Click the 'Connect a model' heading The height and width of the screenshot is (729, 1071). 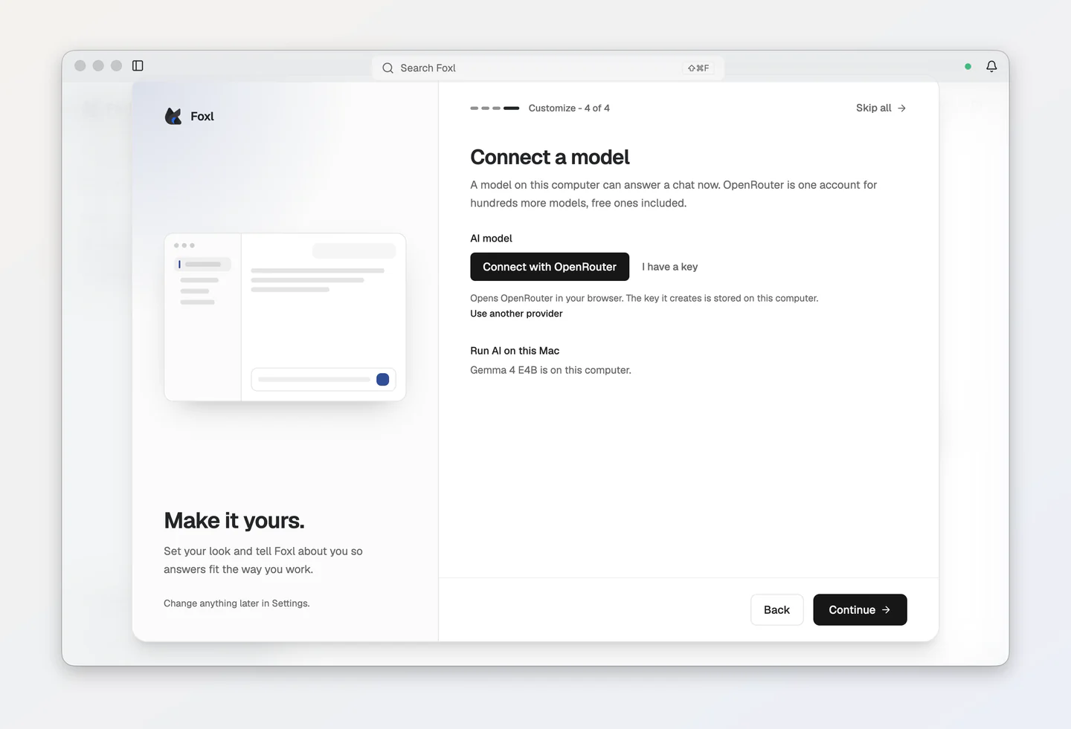pos(550,157)
